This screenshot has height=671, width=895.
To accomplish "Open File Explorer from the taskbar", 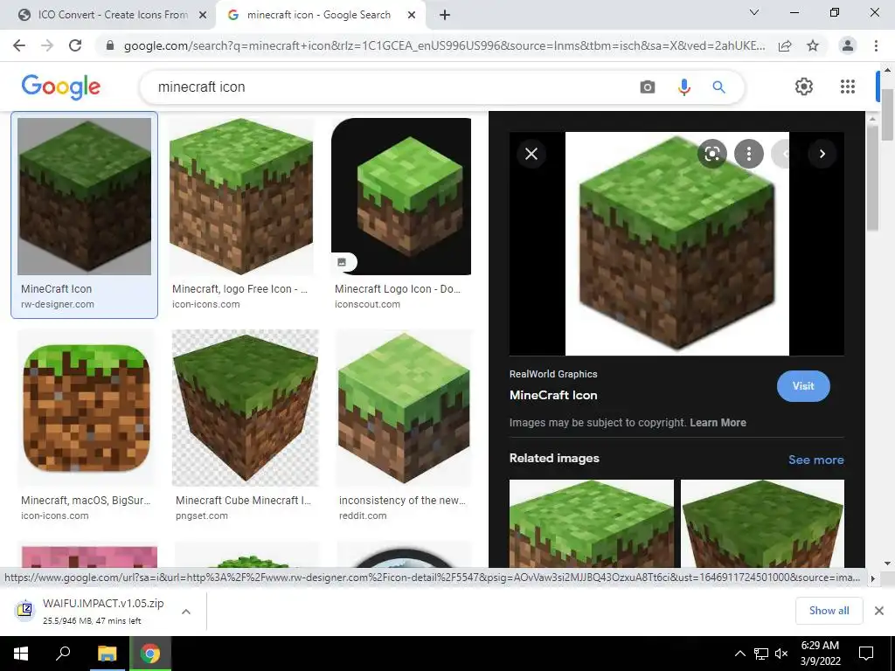I will point(107,654).
